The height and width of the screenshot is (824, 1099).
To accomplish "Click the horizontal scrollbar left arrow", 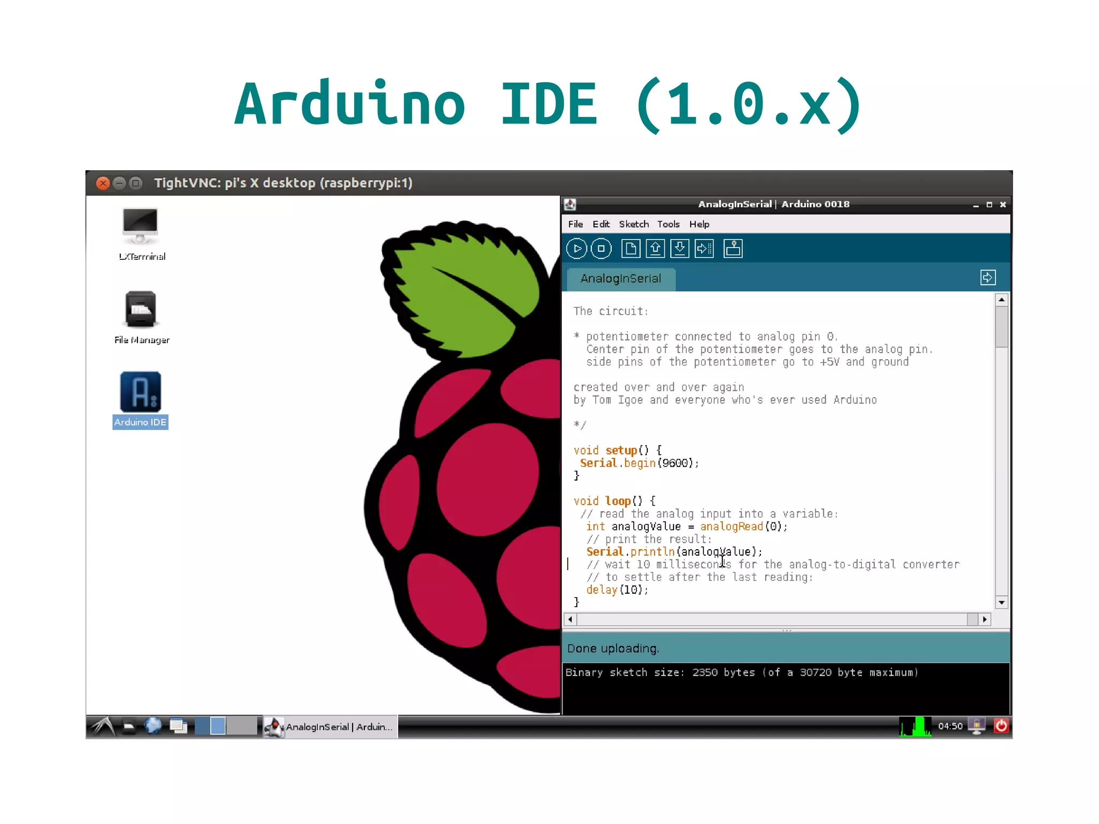I will (x=570, y=619).
